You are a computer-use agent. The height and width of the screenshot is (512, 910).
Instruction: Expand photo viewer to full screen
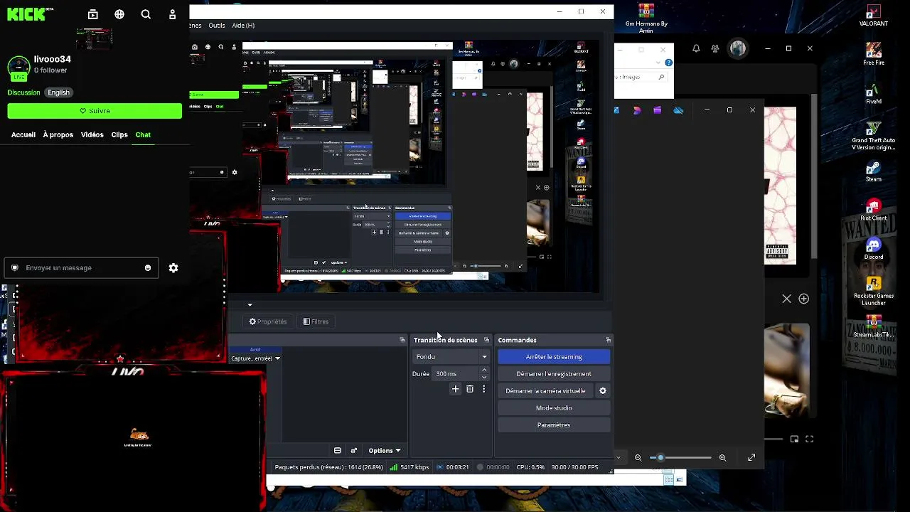point(751,458)
